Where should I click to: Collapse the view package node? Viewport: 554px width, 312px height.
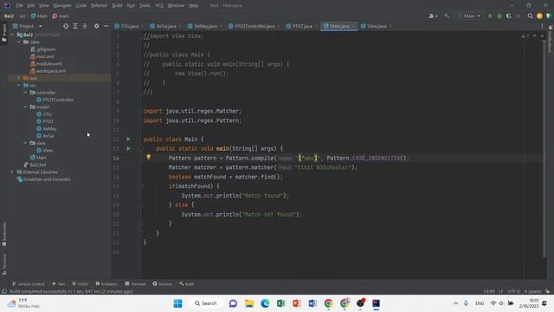25,143
